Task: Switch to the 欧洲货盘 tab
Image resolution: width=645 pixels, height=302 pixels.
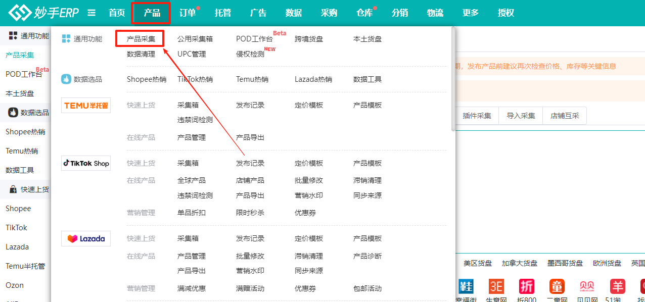Action: coord(607,263)
